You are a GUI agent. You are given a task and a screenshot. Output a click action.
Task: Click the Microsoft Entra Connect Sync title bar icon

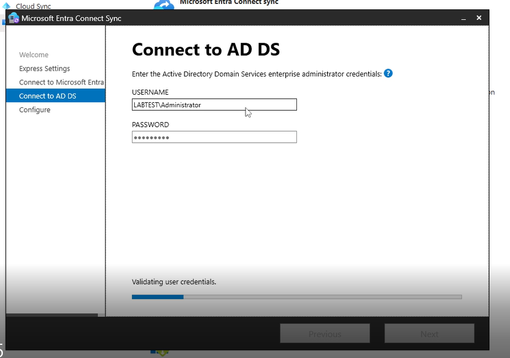[14, 18]
